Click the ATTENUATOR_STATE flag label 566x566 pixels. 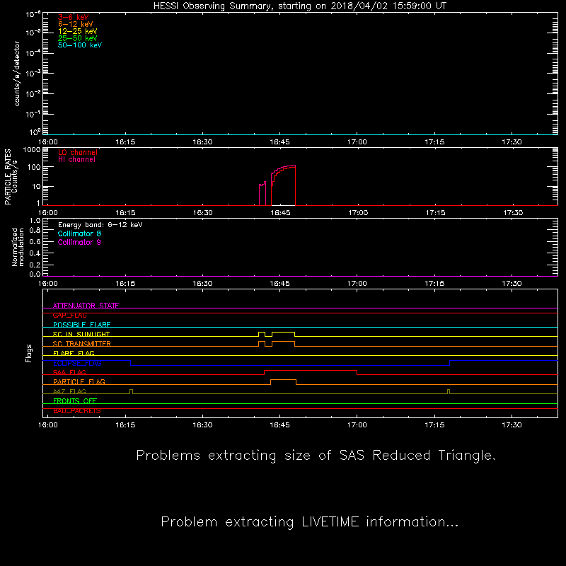[x=86, y=306]
